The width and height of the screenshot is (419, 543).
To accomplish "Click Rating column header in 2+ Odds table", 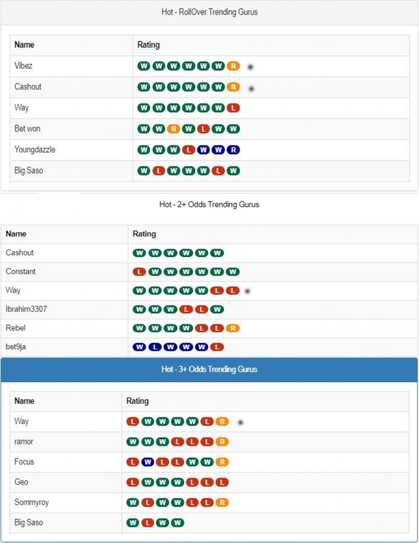I will tap(144, 234).
